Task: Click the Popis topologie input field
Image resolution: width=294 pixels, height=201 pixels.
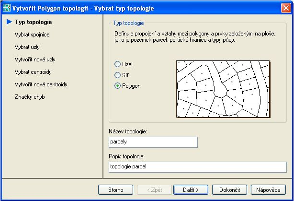Action: (198, 167)
